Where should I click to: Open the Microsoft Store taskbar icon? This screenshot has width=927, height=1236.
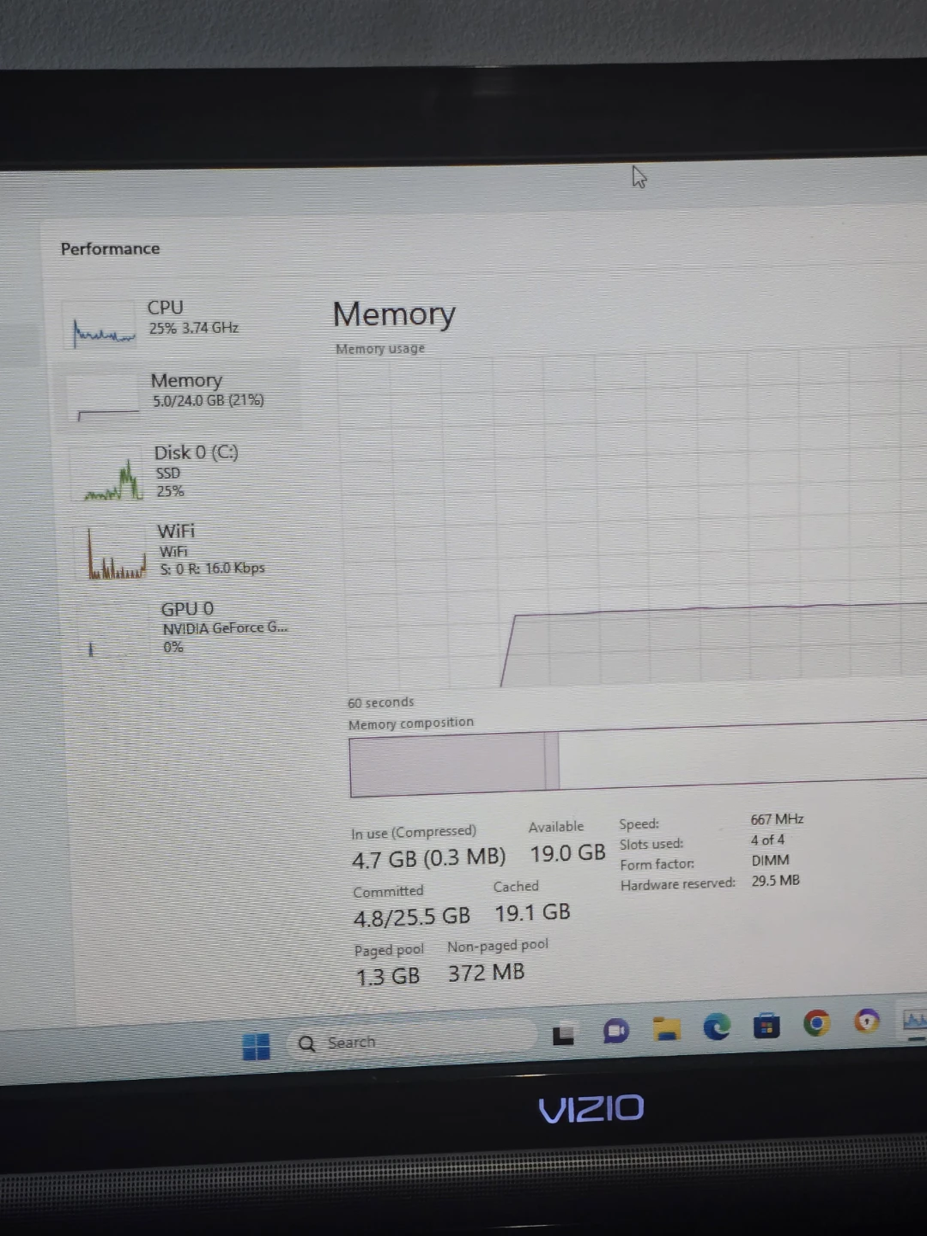766,1024
